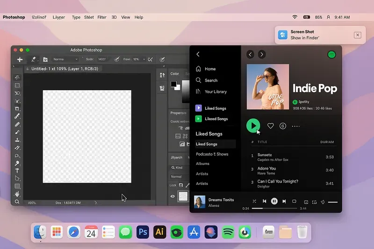Open the View menu

125,17
